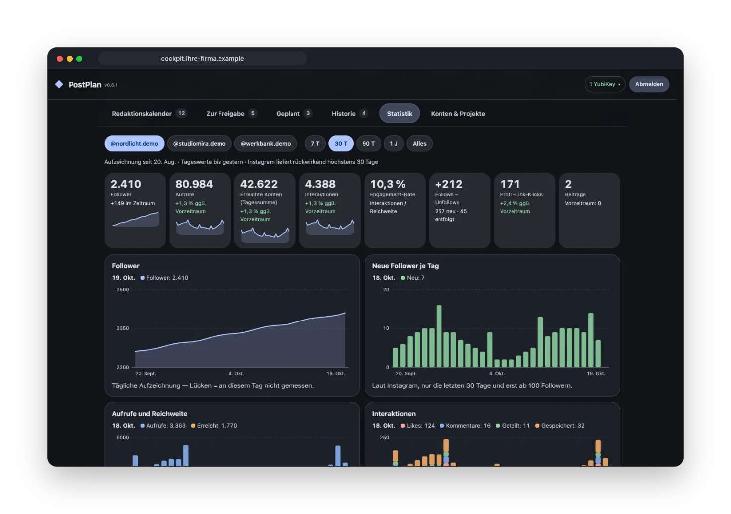This screenshot has width=731, height=514.
Task: Click the Geteilt legend dot
Action: pos(498,426)
